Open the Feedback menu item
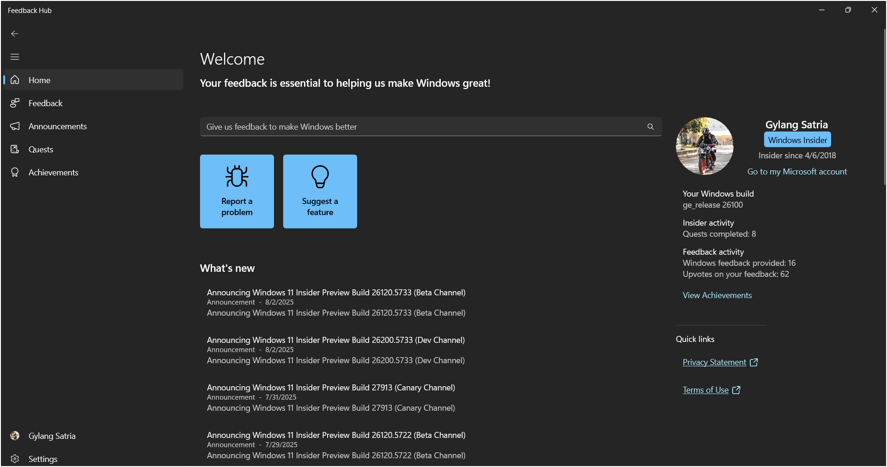The height and width of the screenshot is (467, 887). tap(93, 103)
